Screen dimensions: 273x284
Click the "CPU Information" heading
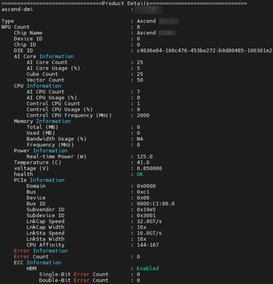click(x=37, y=86)
